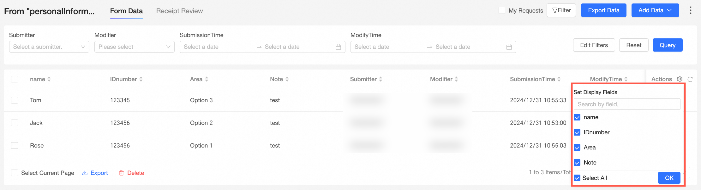Uncheck the IDnumber display field
Image resolution: width=701 pixels, height=190 pixels.
[x=577, y=132]
